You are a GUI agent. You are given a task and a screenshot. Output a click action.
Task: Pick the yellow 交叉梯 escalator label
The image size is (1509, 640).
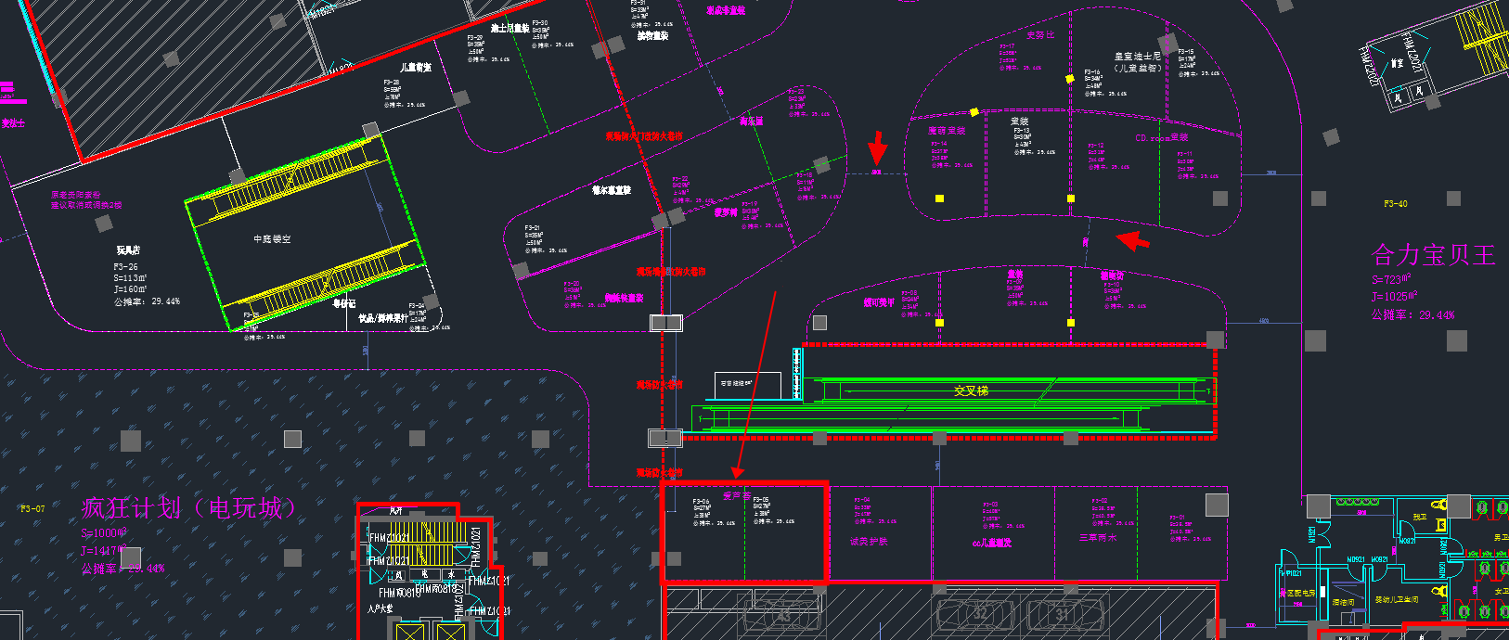pos(971,391)
